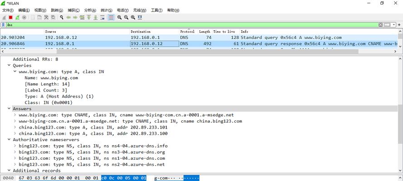Collapse the Answers section
The width and height of the screenshot is (403, 181).
(x=9, y=109)
